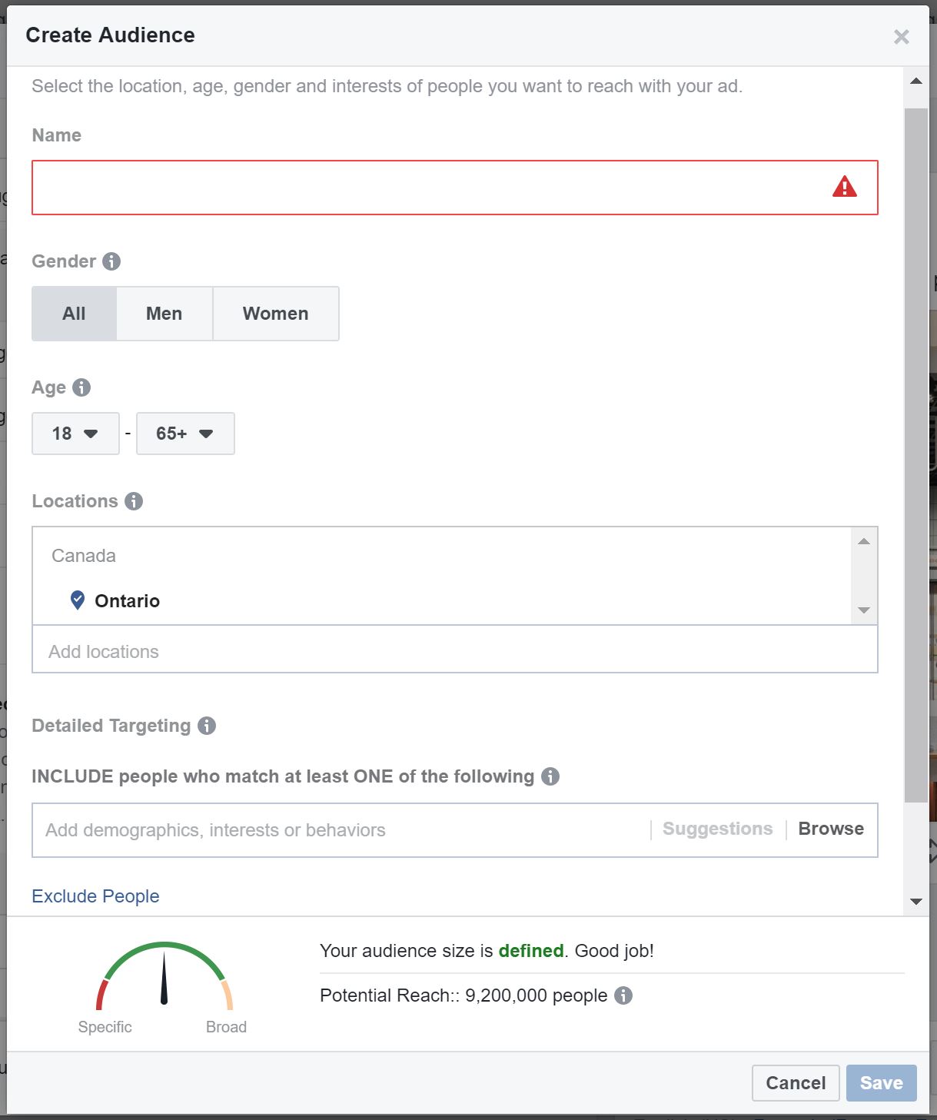This screenshot has height=1120, width=937.
Task: Click info icon beside INCLUDE people heading
Action: click(x=550, y=776)
